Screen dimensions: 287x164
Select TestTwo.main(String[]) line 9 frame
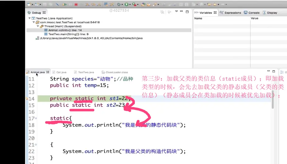(66, 34)
